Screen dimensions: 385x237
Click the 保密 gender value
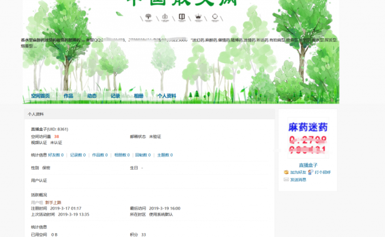(46, 168)
